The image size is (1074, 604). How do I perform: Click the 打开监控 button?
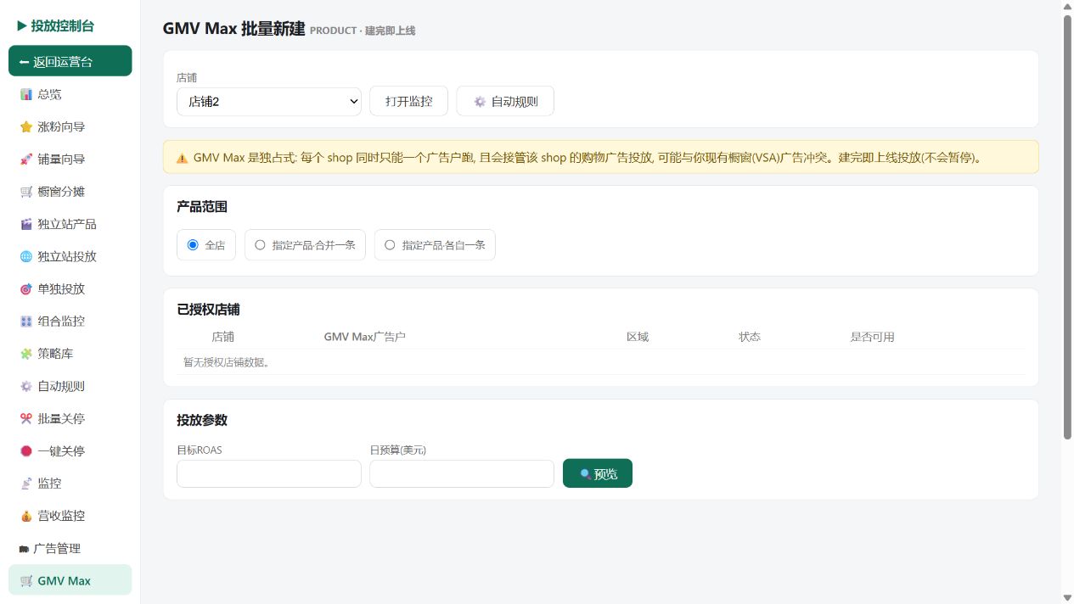point(408,101)
